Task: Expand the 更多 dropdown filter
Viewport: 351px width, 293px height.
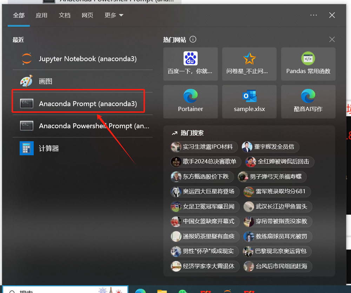Action: click(114, 15)
